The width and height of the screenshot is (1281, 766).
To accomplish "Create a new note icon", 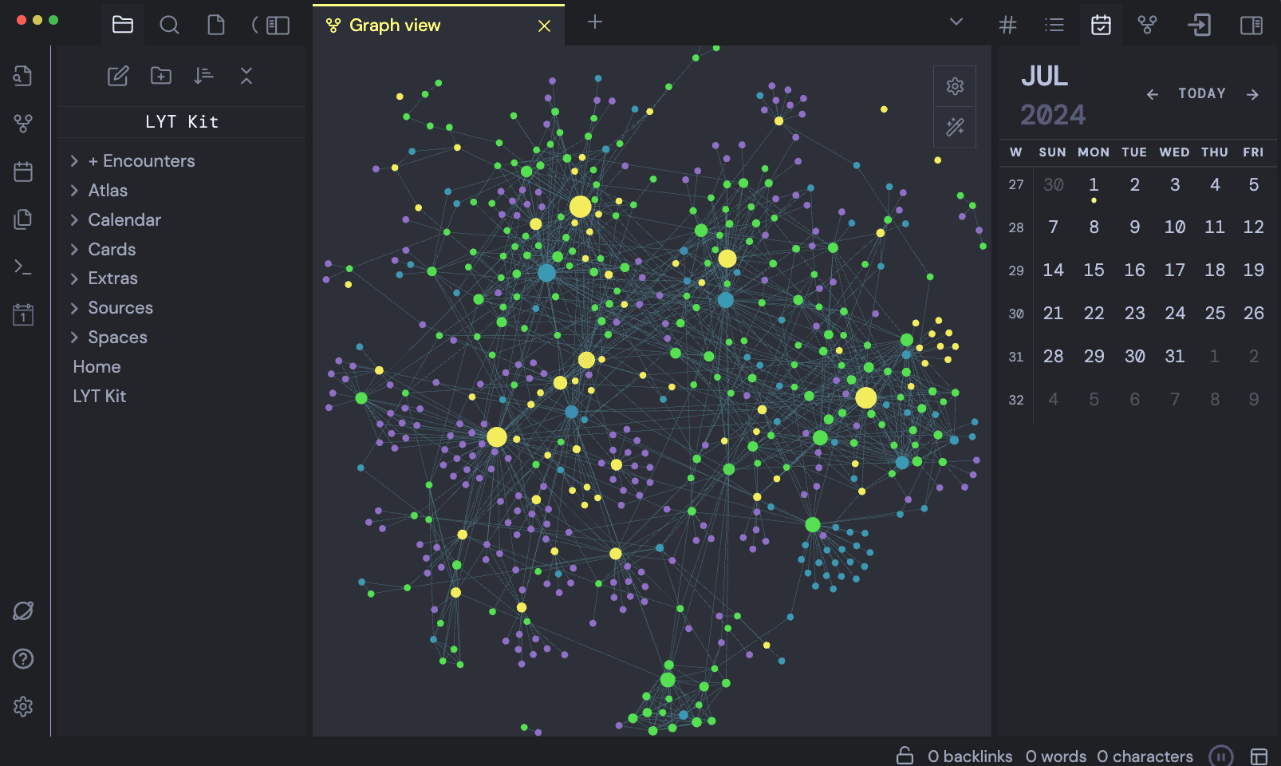I will coord(118,76).
